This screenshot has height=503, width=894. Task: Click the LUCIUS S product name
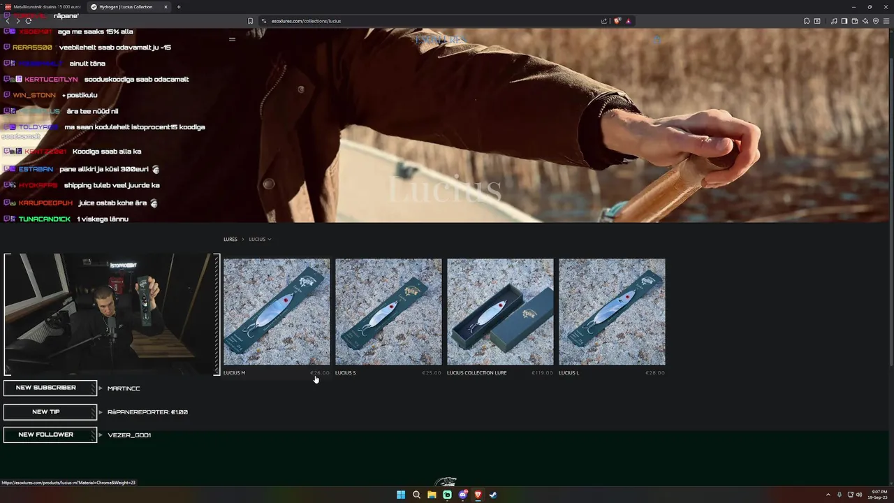click(x=345, y=373)
